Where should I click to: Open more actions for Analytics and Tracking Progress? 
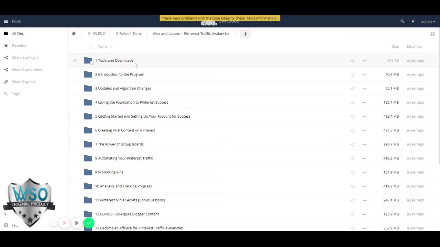tap(364, 186)
